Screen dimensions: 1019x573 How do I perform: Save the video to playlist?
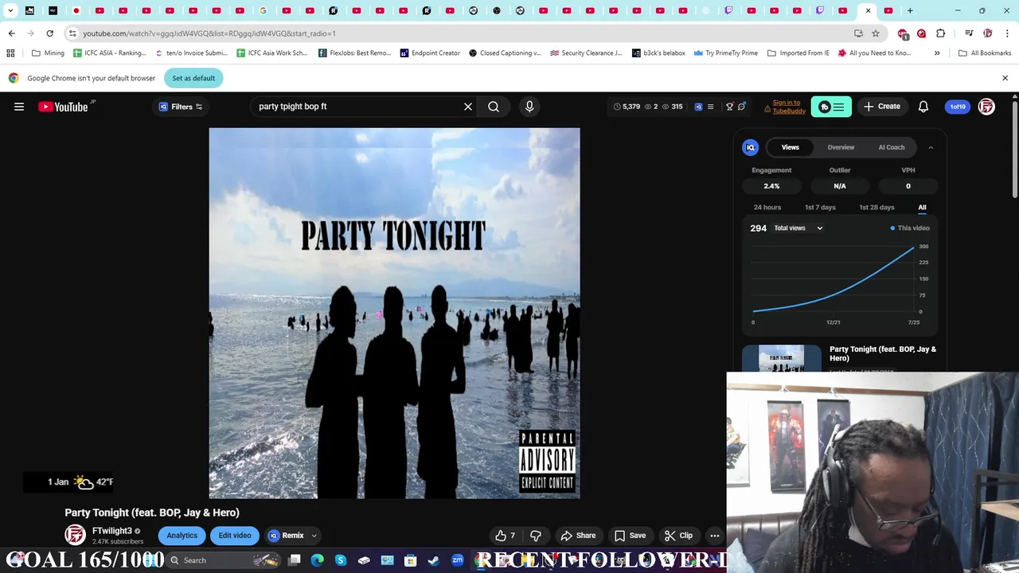coord(631,536)
